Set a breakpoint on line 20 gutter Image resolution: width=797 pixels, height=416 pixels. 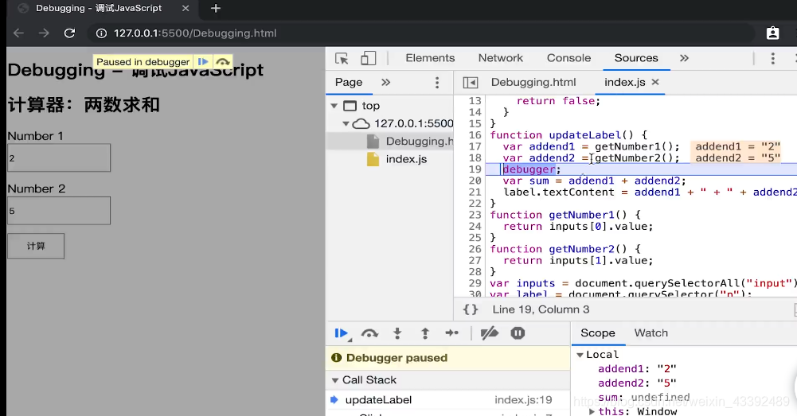(475, 181)
